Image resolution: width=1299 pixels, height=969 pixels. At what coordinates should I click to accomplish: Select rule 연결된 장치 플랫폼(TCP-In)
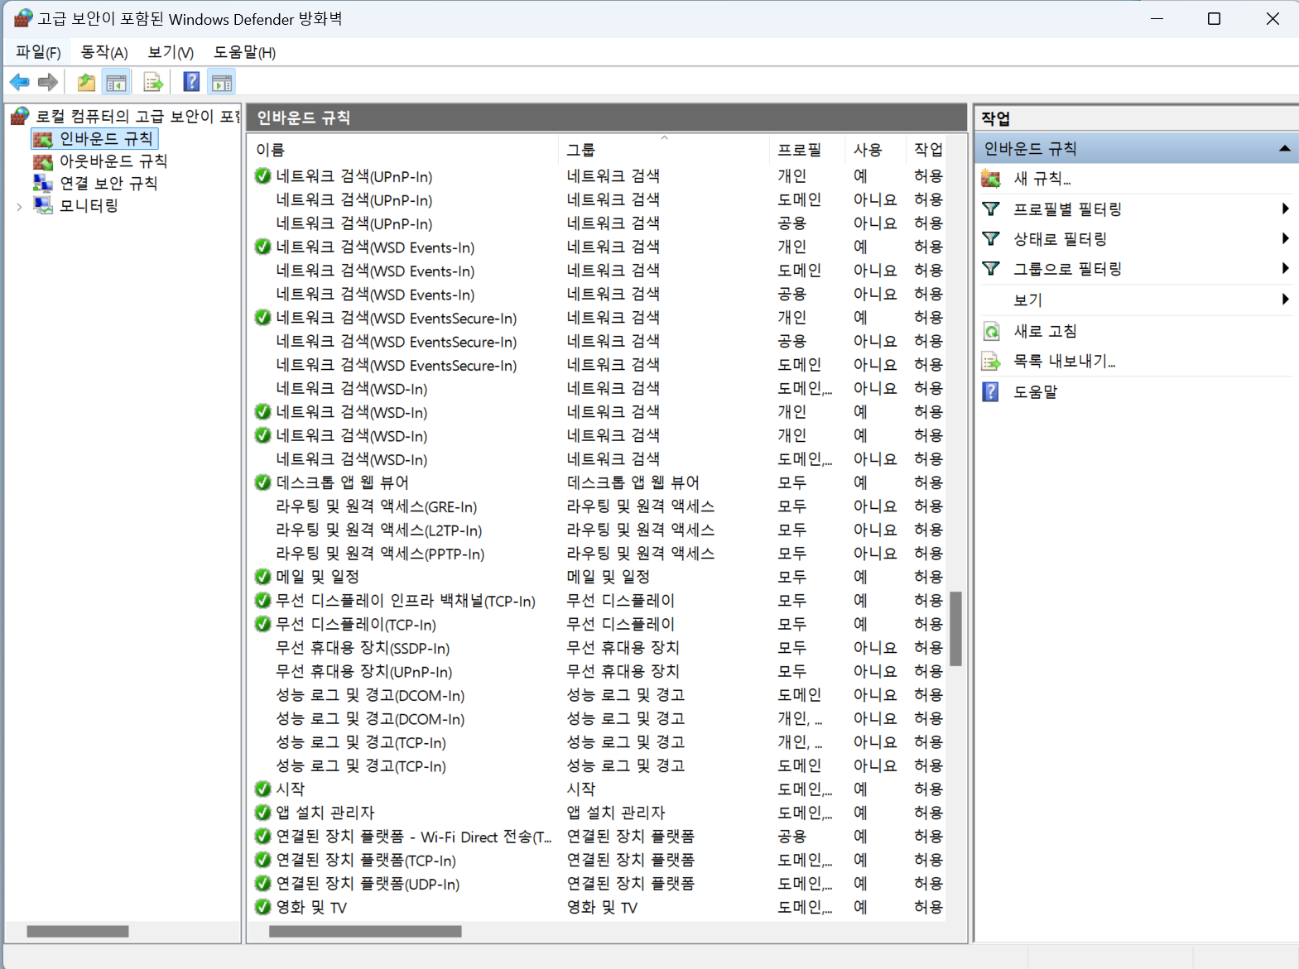(366, 860)
